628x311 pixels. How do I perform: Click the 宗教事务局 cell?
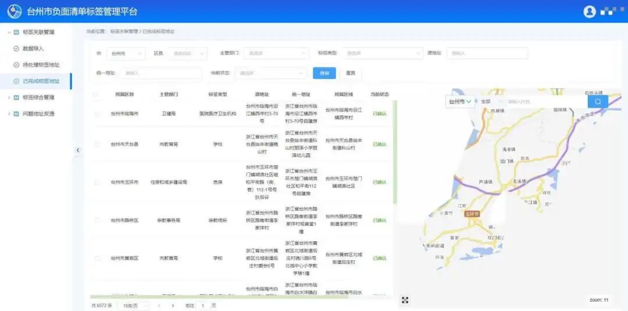click(x=169, y=220)
